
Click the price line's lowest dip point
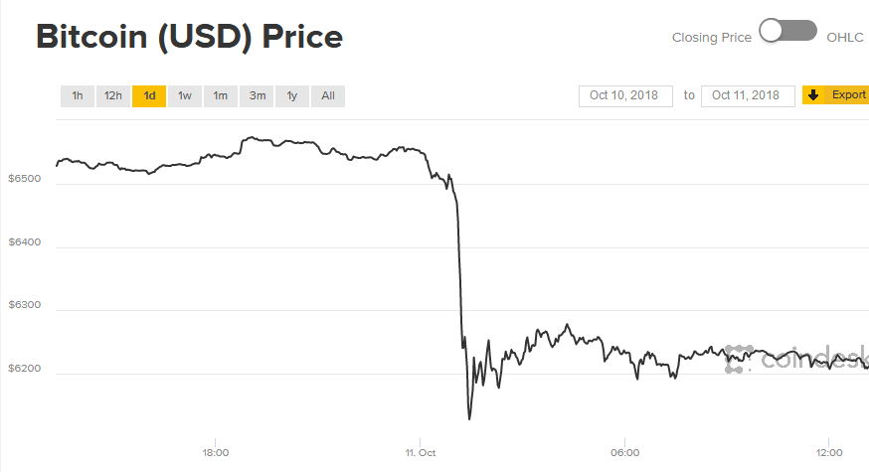[x=468, y=418]
